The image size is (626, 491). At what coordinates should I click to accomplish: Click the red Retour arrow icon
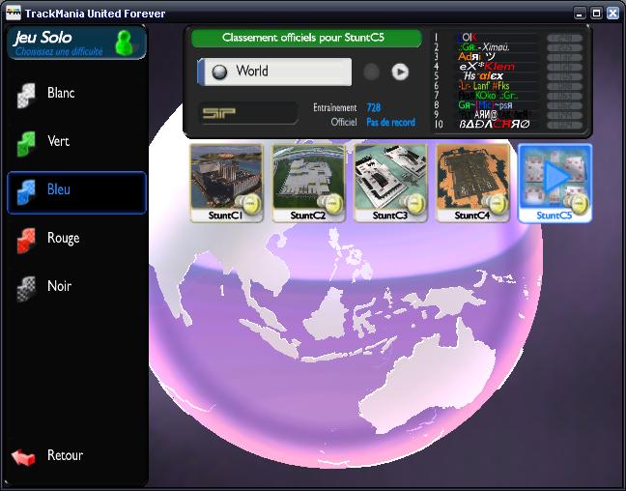(x=23, y=456)
